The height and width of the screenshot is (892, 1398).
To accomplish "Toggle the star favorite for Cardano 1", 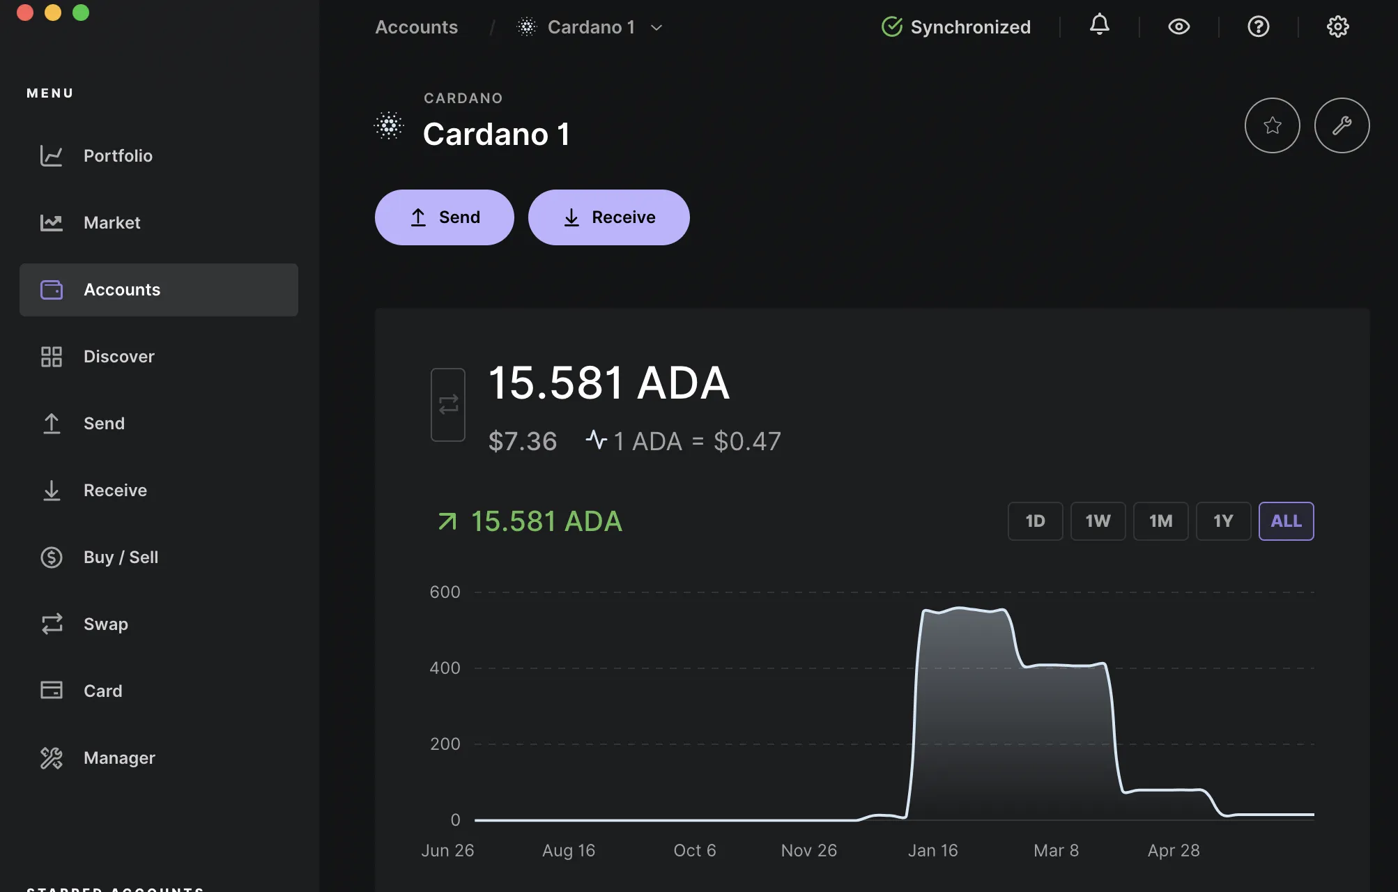I will click(1272, 124).
